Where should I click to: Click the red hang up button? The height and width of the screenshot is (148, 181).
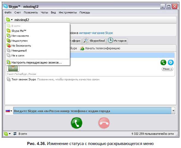click(x=104, y=123)
